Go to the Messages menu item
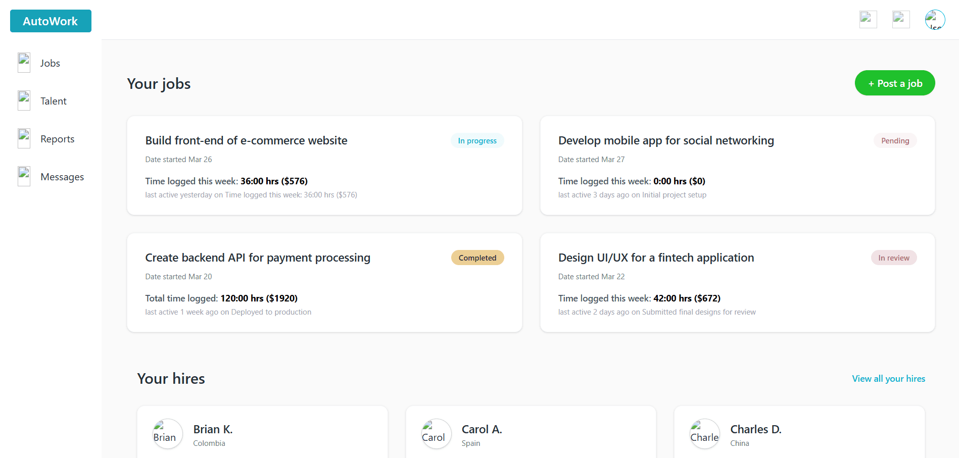The image size is (959, 458). [62, 177]
